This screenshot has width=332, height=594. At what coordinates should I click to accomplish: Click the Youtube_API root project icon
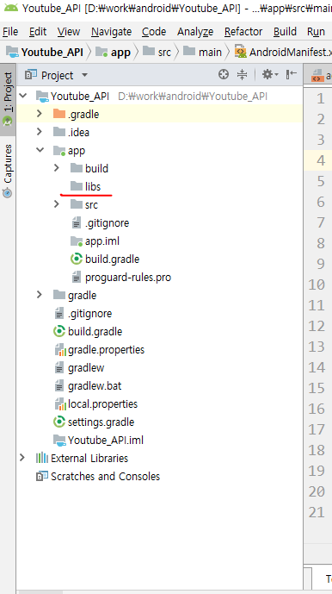[43, 96]
